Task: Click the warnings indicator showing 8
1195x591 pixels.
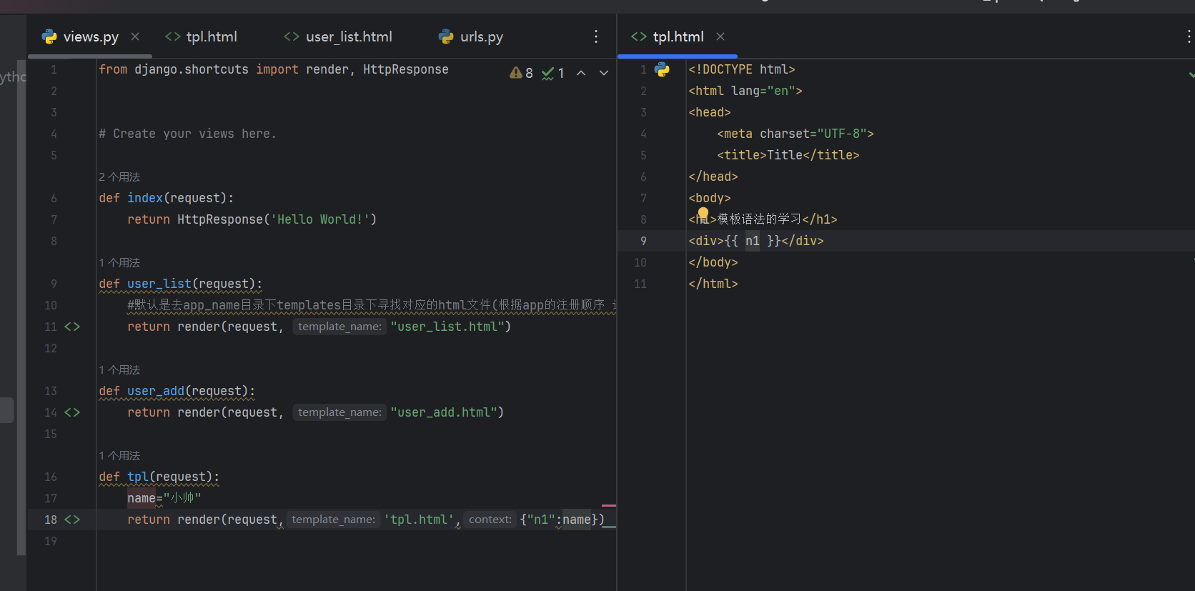Action: (x=521, y=73)
